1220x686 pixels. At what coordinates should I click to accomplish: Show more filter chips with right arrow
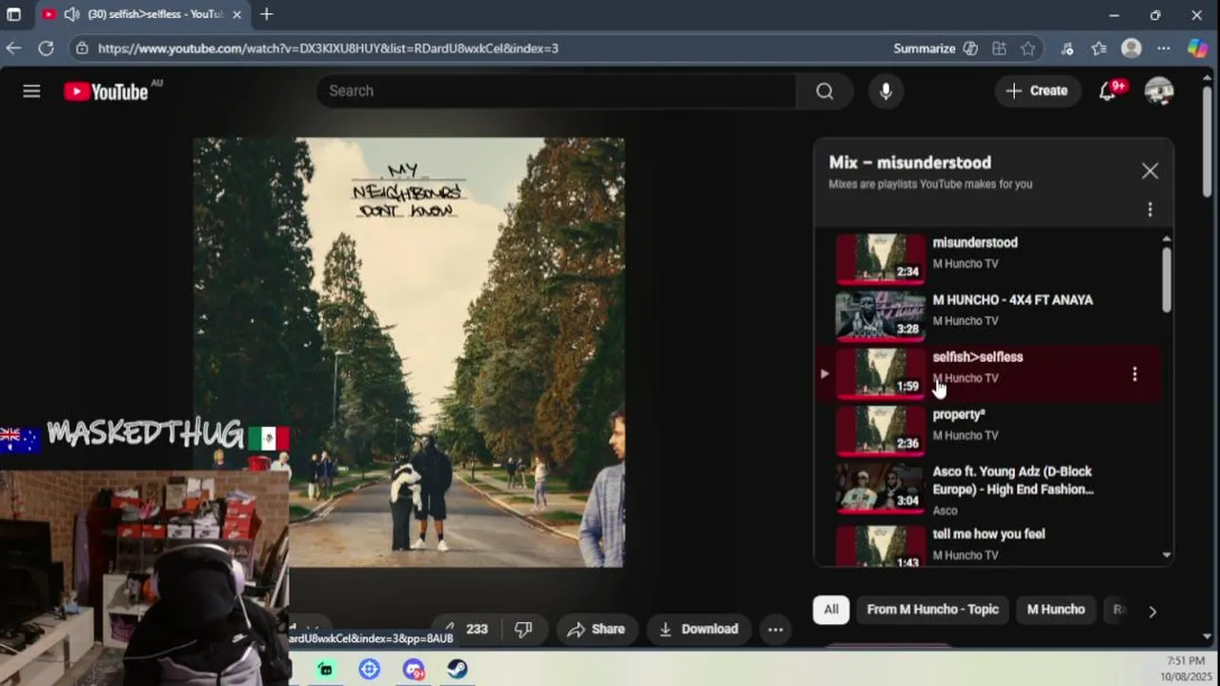[1152, 612]
